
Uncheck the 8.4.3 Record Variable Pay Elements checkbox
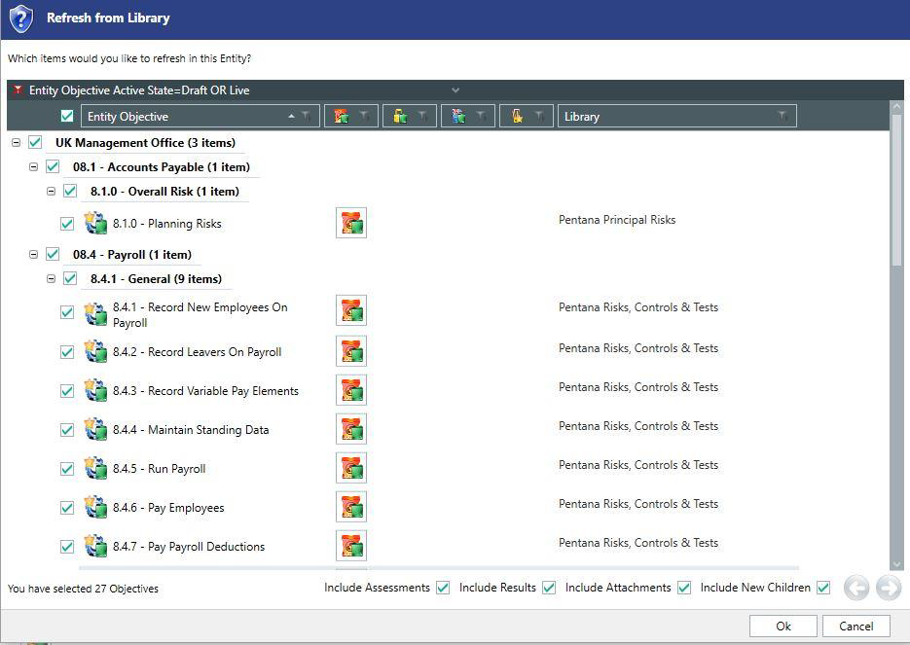tap(67, 391)
